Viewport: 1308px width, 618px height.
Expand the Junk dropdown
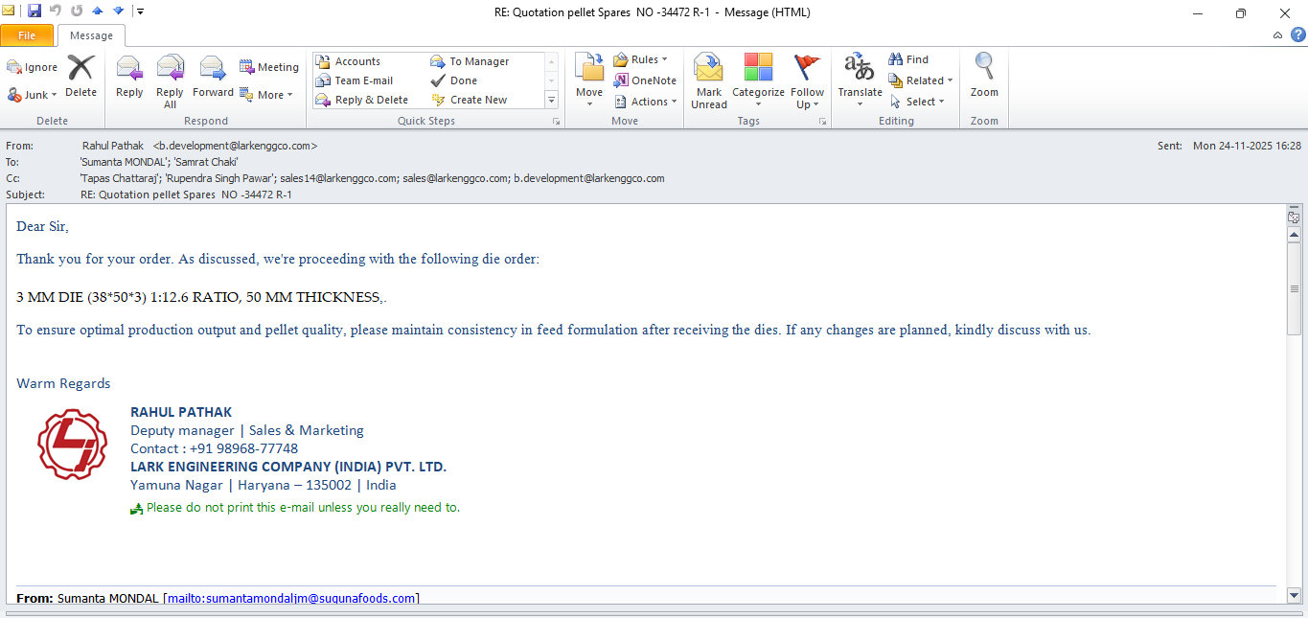coord(33,95)
